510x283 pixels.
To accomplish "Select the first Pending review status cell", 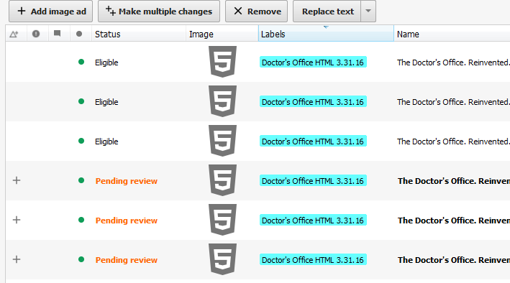I will [126, 181].
